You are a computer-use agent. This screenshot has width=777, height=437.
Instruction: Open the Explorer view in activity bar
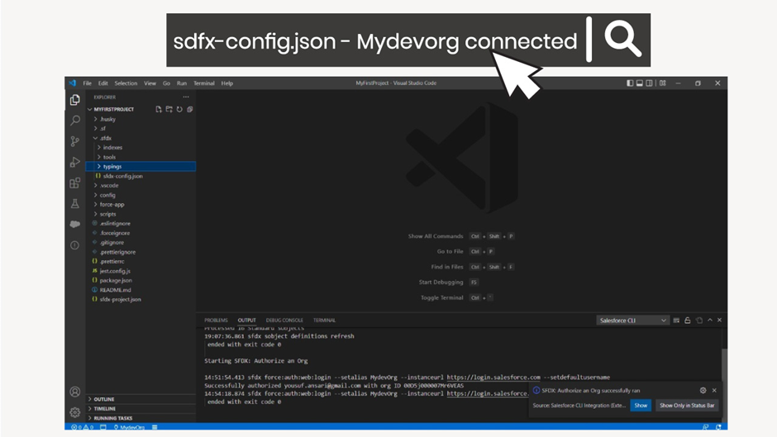pos(75,100)
